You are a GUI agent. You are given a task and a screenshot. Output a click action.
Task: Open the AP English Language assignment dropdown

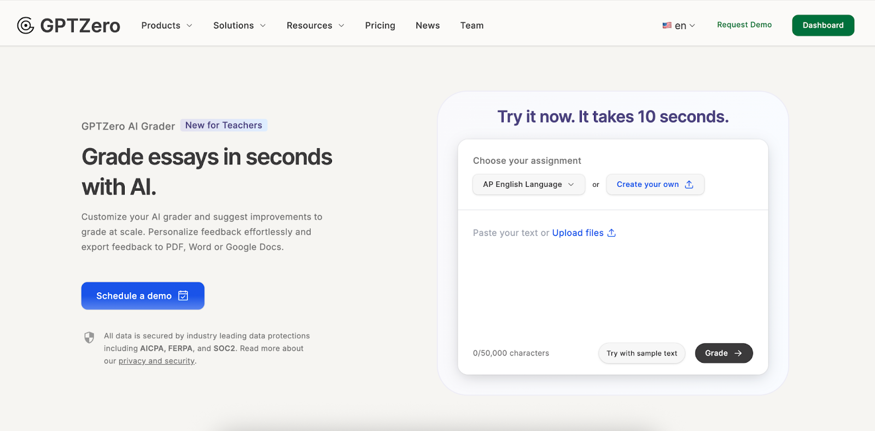click(528, 185)
